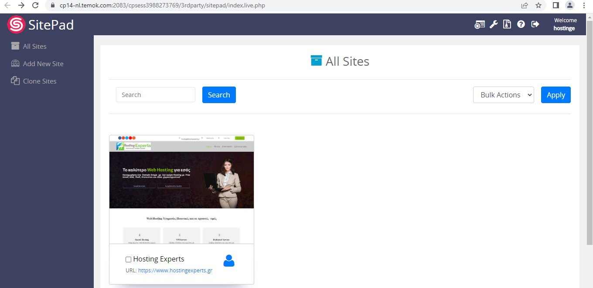Click the SitePad logo icon

[16, 24]
